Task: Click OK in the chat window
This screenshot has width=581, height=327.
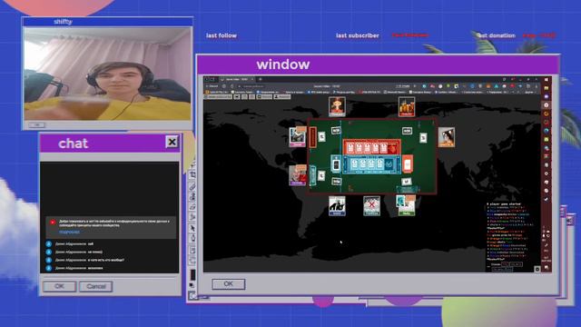Action: (59, 286)
